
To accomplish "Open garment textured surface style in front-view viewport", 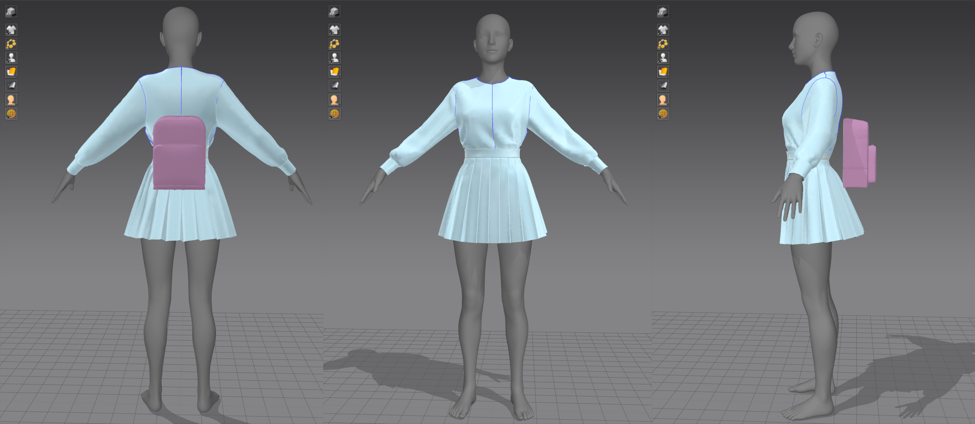I will 334,72.
